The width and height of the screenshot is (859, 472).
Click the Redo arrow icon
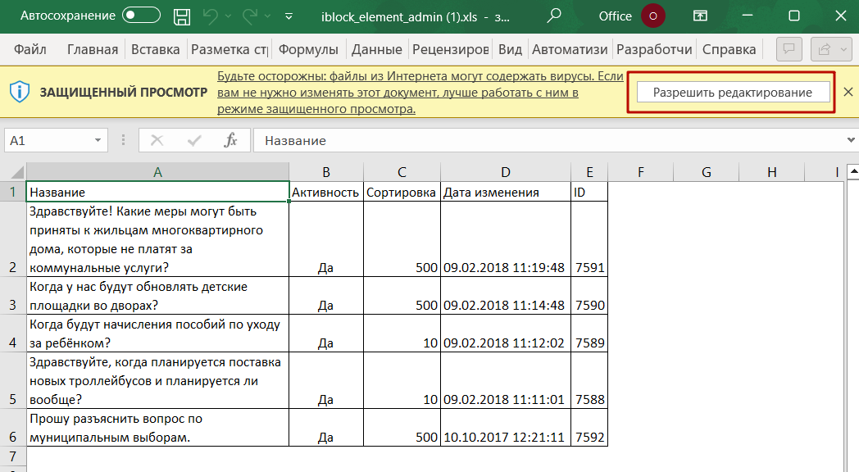pyautogui.click(x=251, y=16)
